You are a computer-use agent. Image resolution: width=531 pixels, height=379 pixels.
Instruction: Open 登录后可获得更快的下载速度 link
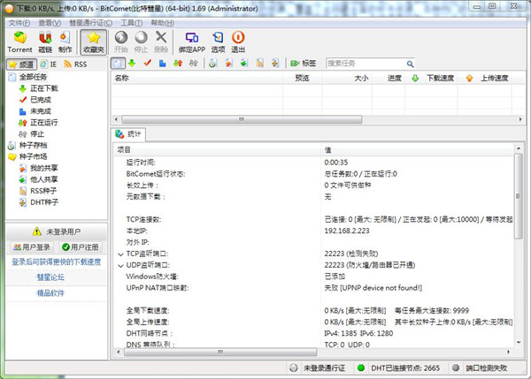(x=57, y=262)
